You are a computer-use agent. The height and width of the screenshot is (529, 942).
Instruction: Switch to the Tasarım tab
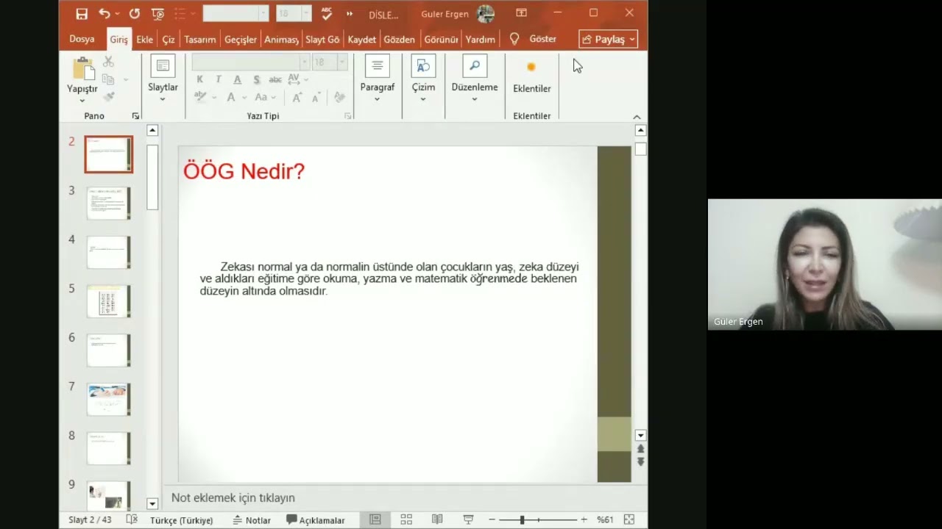[x=199, y=40]
